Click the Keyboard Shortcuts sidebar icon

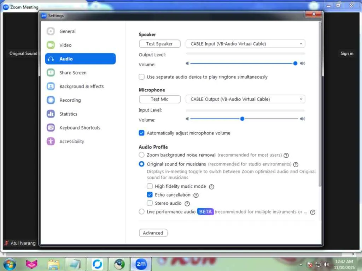51,128
